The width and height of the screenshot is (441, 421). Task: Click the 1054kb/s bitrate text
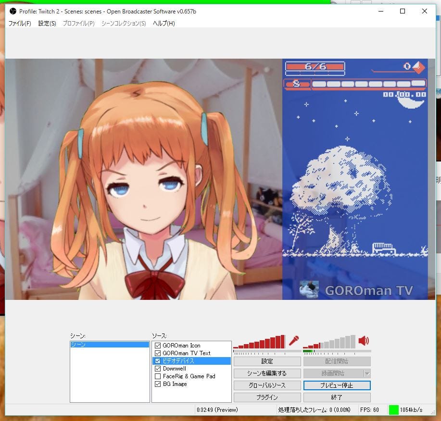tap(411, 410)
